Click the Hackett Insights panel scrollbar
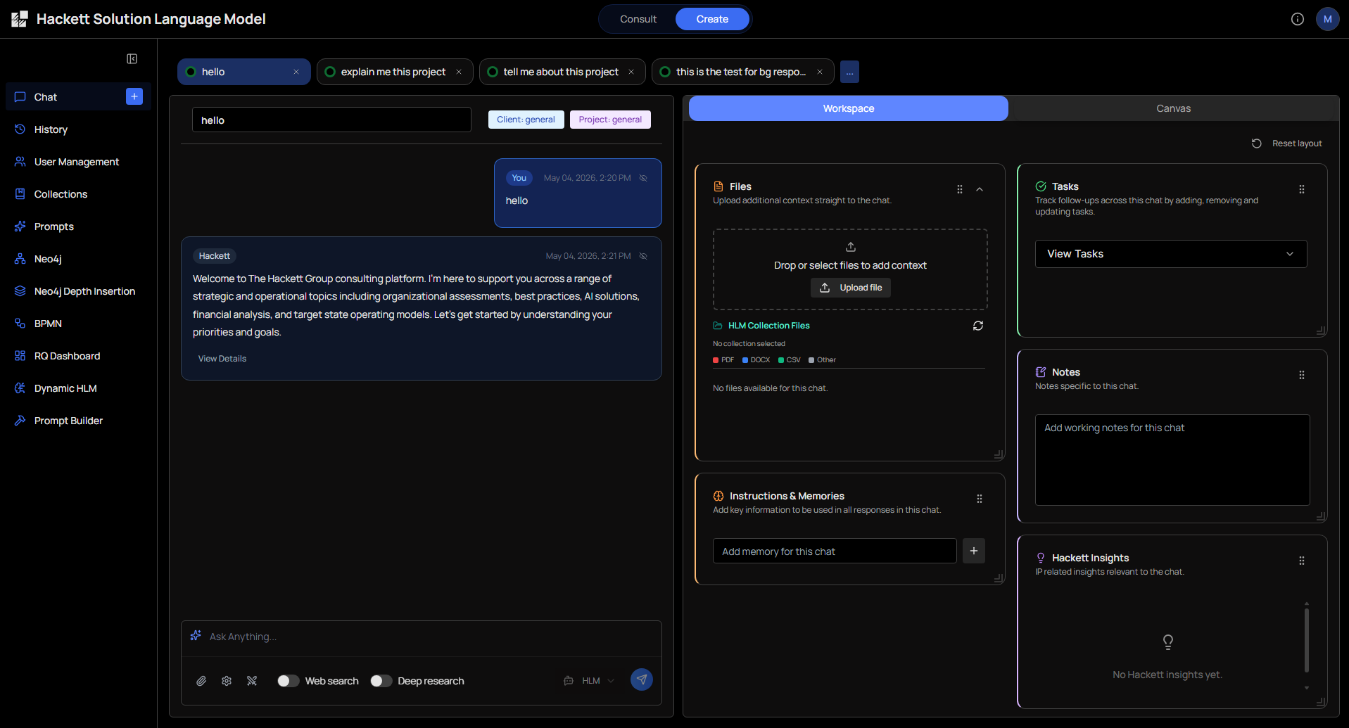 tap(1307, 640)
